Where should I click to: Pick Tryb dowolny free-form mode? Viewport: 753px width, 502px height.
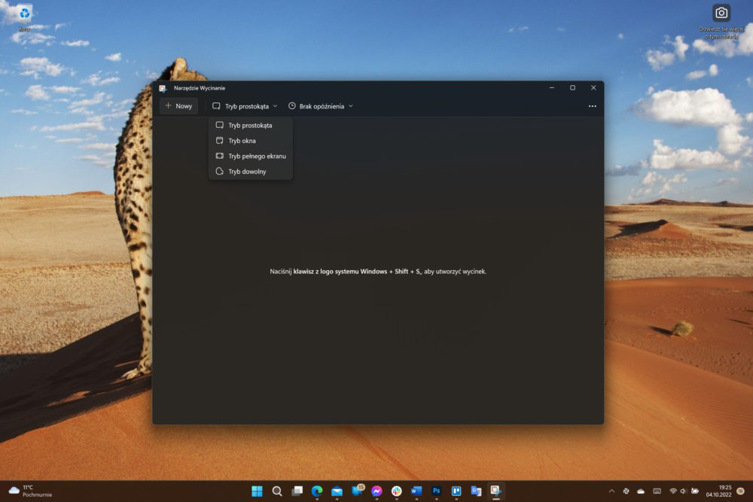pos(250,172)
